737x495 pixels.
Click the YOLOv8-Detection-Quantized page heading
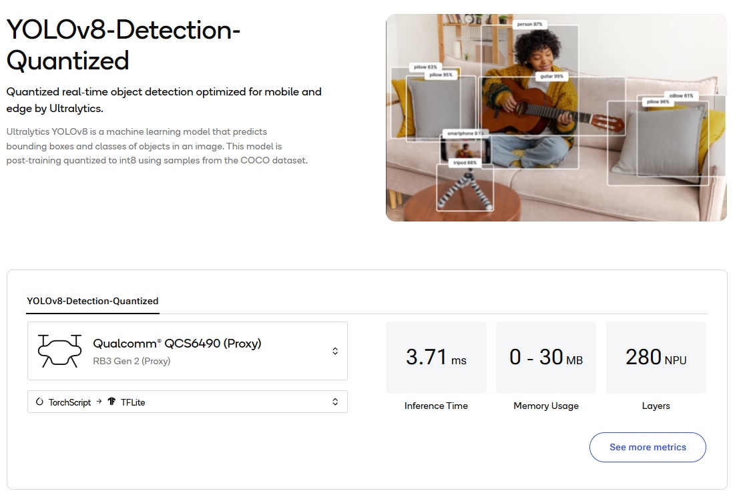click(123, 45)
